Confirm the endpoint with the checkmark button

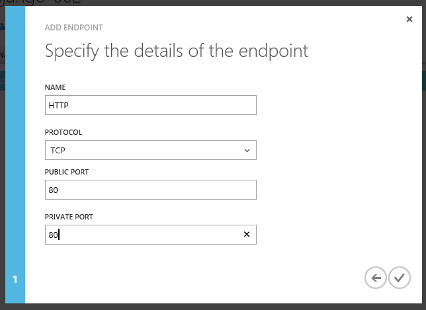tap(400, 278)
